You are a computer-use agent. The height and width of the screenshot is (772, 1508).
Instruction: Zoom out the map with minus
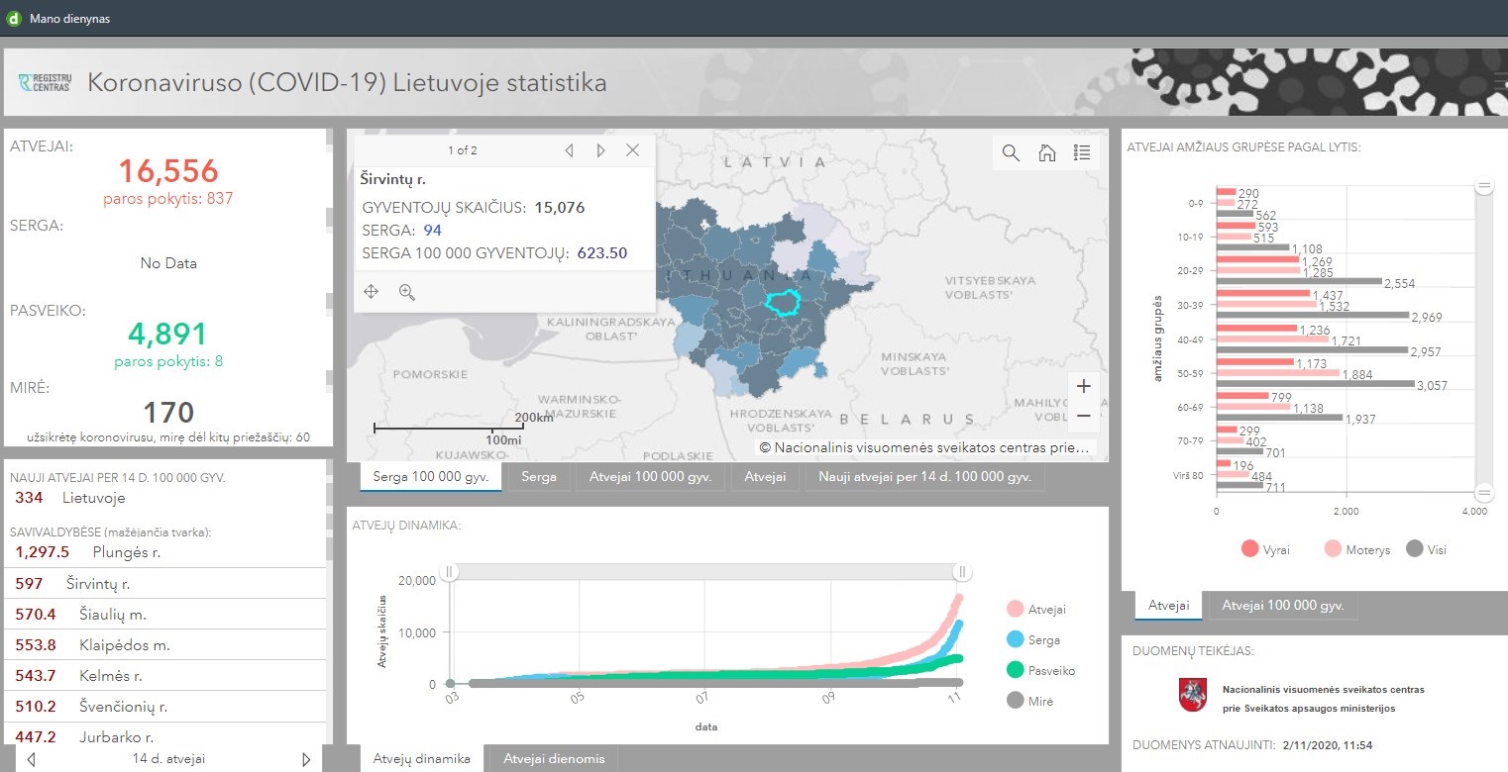click(x=1083, y=416)
